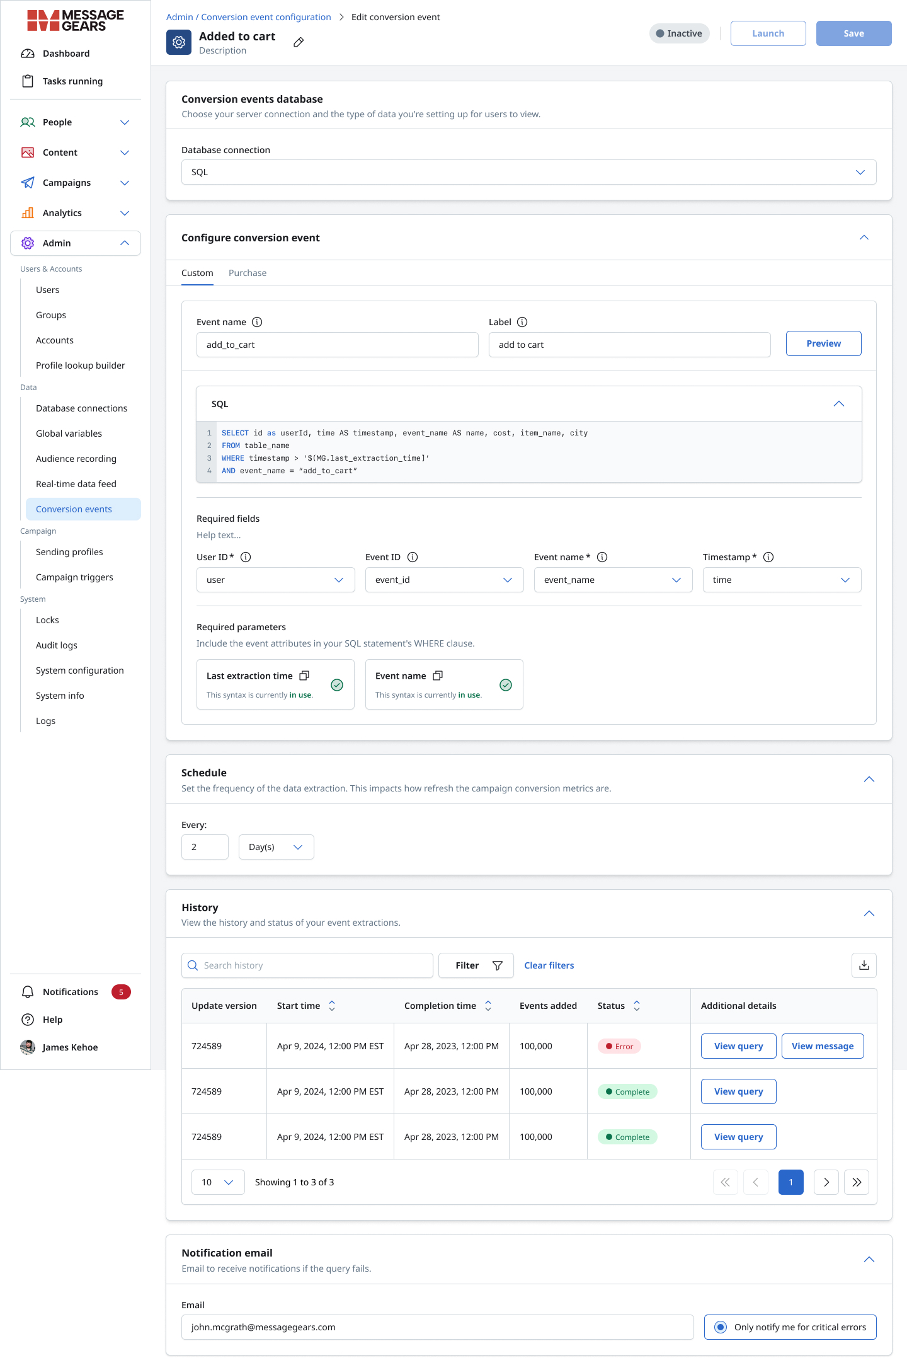907x1358 pixels.
Task: Open the rows per page 10 dropdown
Action: [218, 1182]
